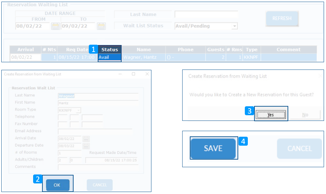Click No in the confirmation prompt
Viewport: 326px width, 194px height.
click(305, 115)
